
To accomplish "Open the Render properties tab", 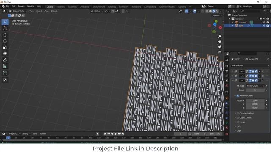I will click(227, 66).
